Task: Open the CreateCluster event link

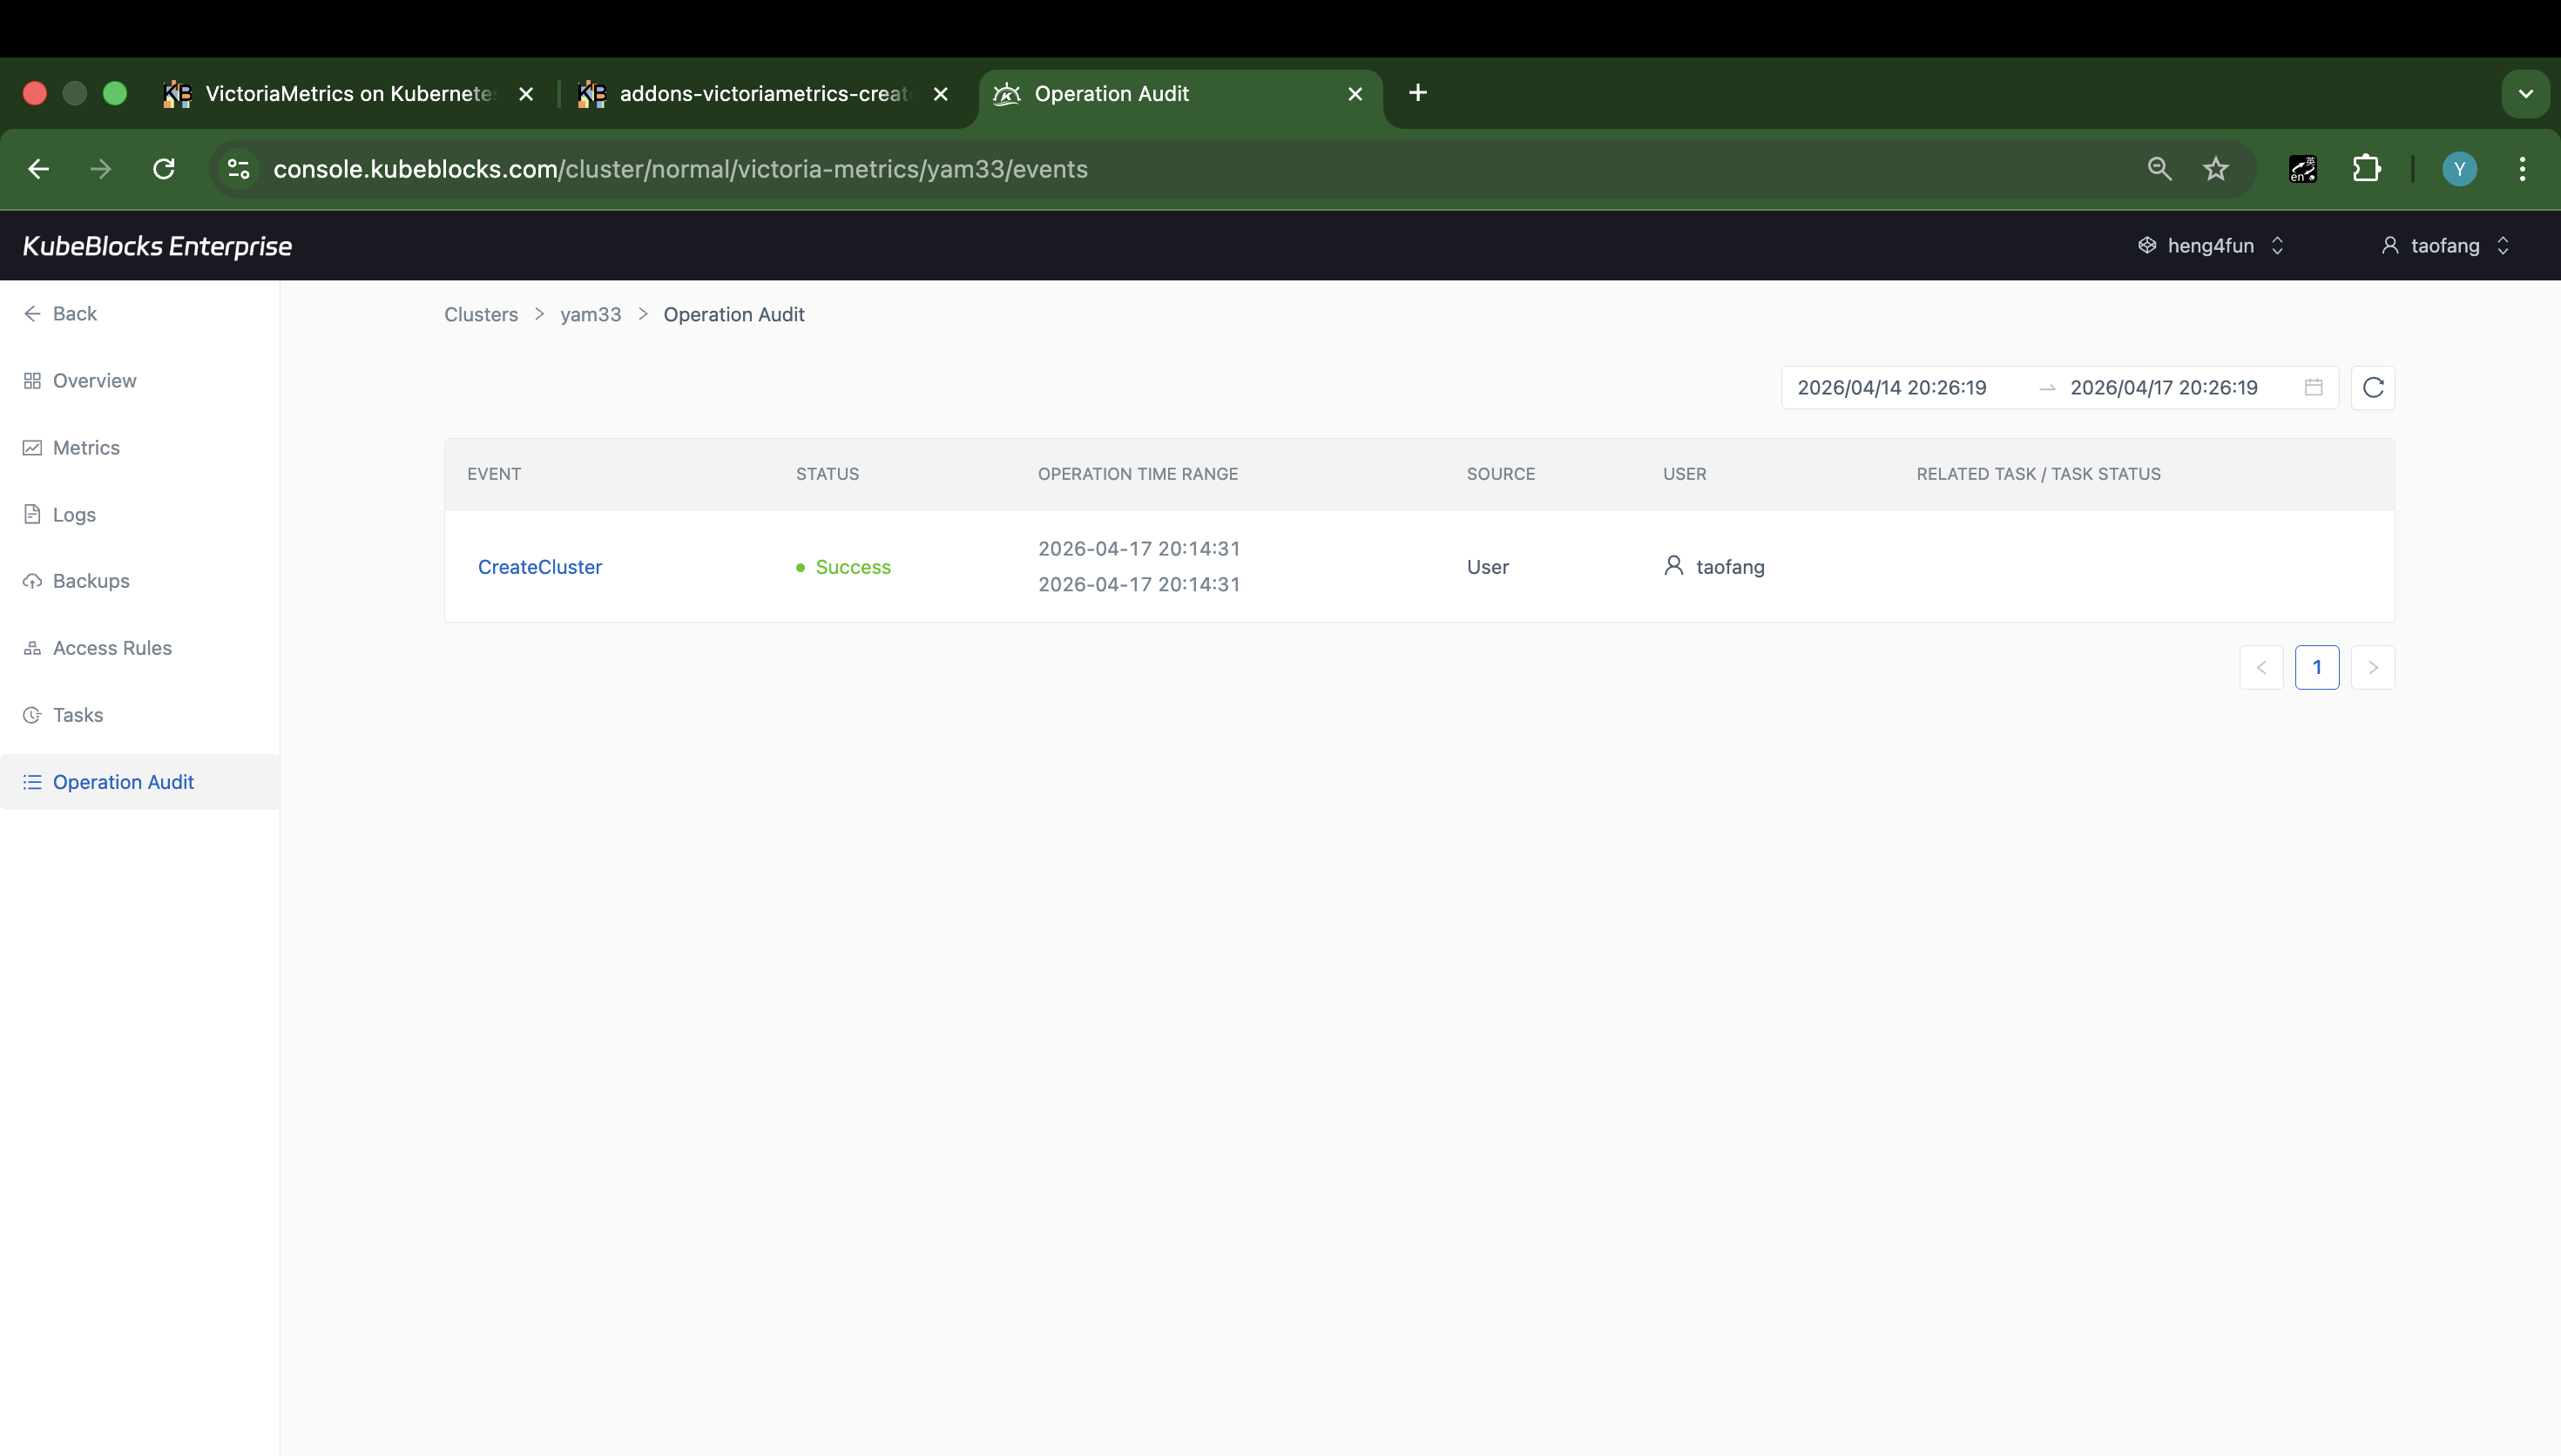Action: (540, 567)
